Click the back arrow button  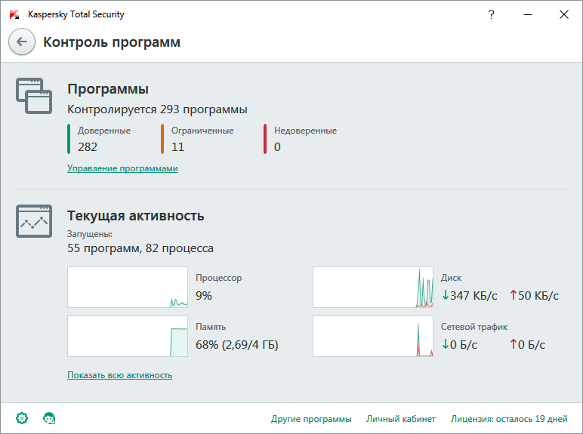[22, 42]
